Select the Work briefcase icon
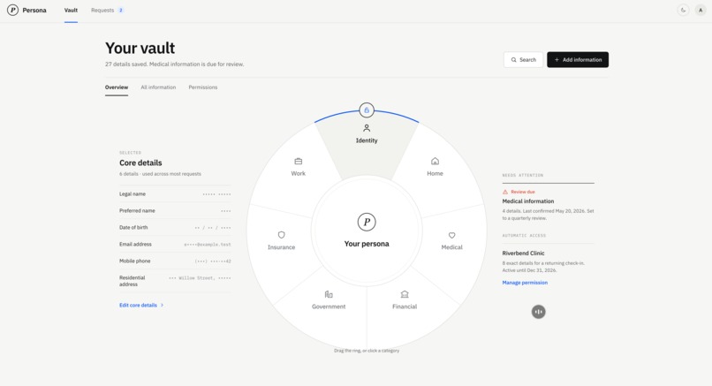Screen dimensions: 712x386 (299, 162)
